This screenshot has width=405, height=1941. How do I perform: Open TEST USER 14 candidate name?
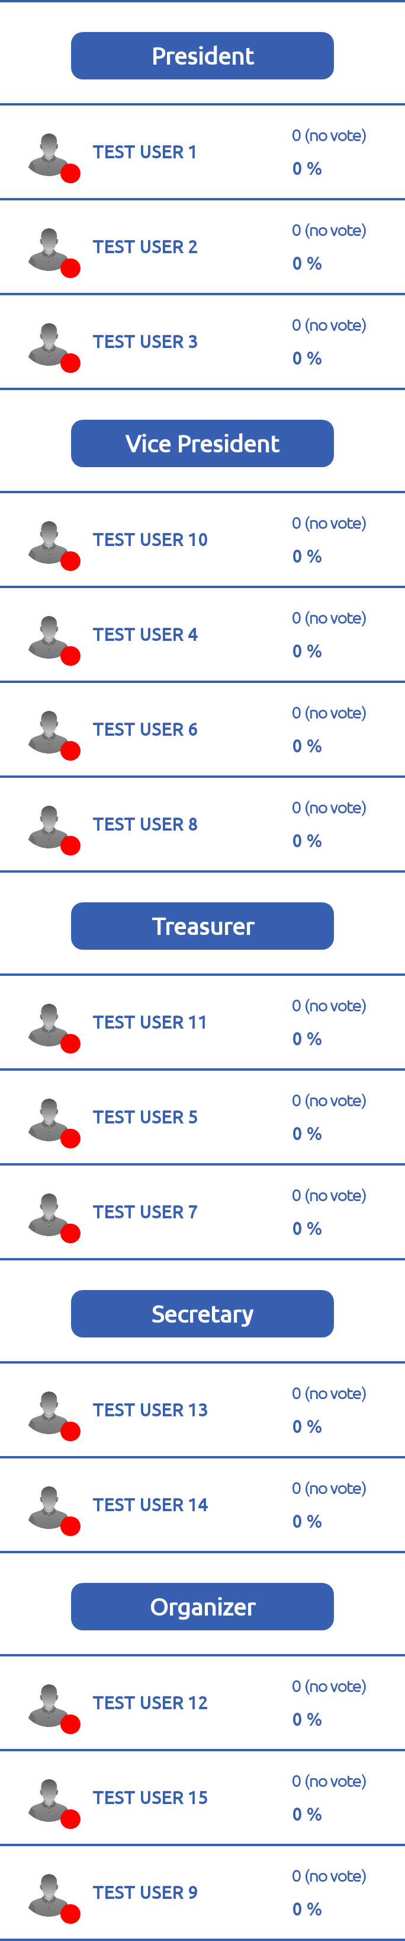point(150,1505)
